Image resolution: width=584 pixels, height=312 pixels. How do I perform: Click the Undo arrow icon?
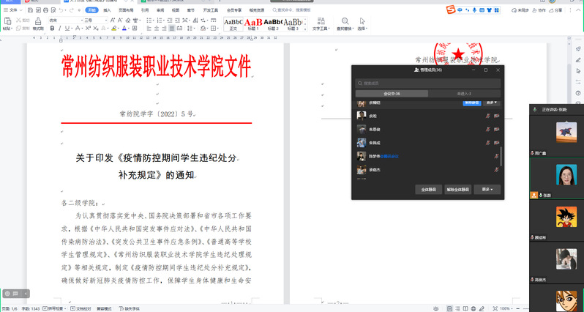click(61, 10)
